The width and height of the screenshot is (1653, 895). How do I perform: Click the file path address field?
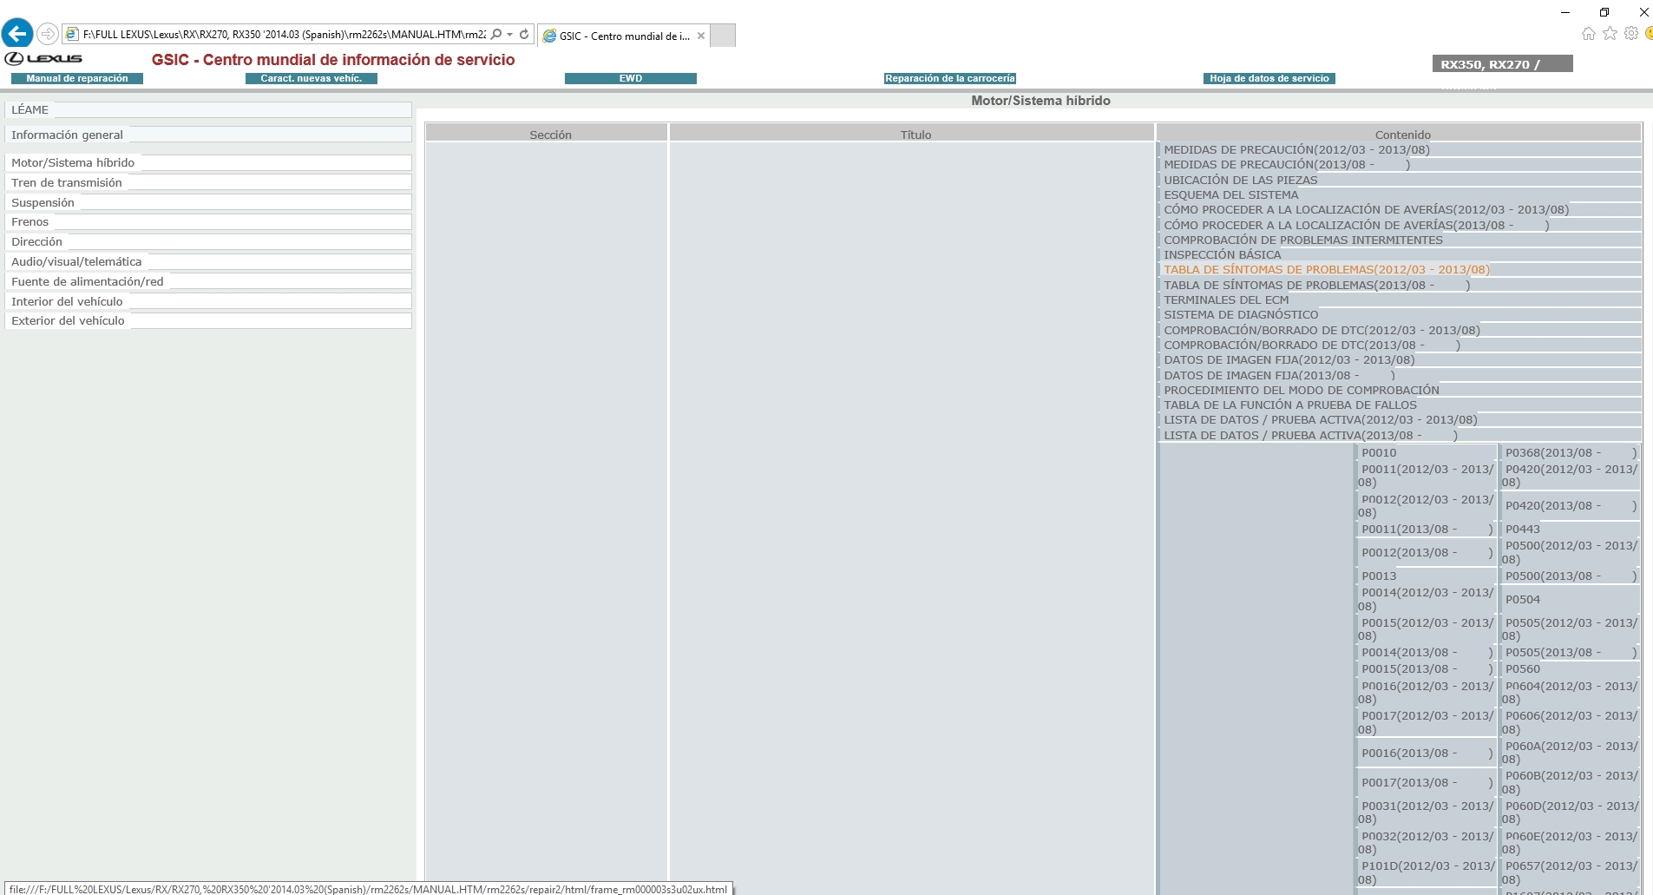point(285,35)
